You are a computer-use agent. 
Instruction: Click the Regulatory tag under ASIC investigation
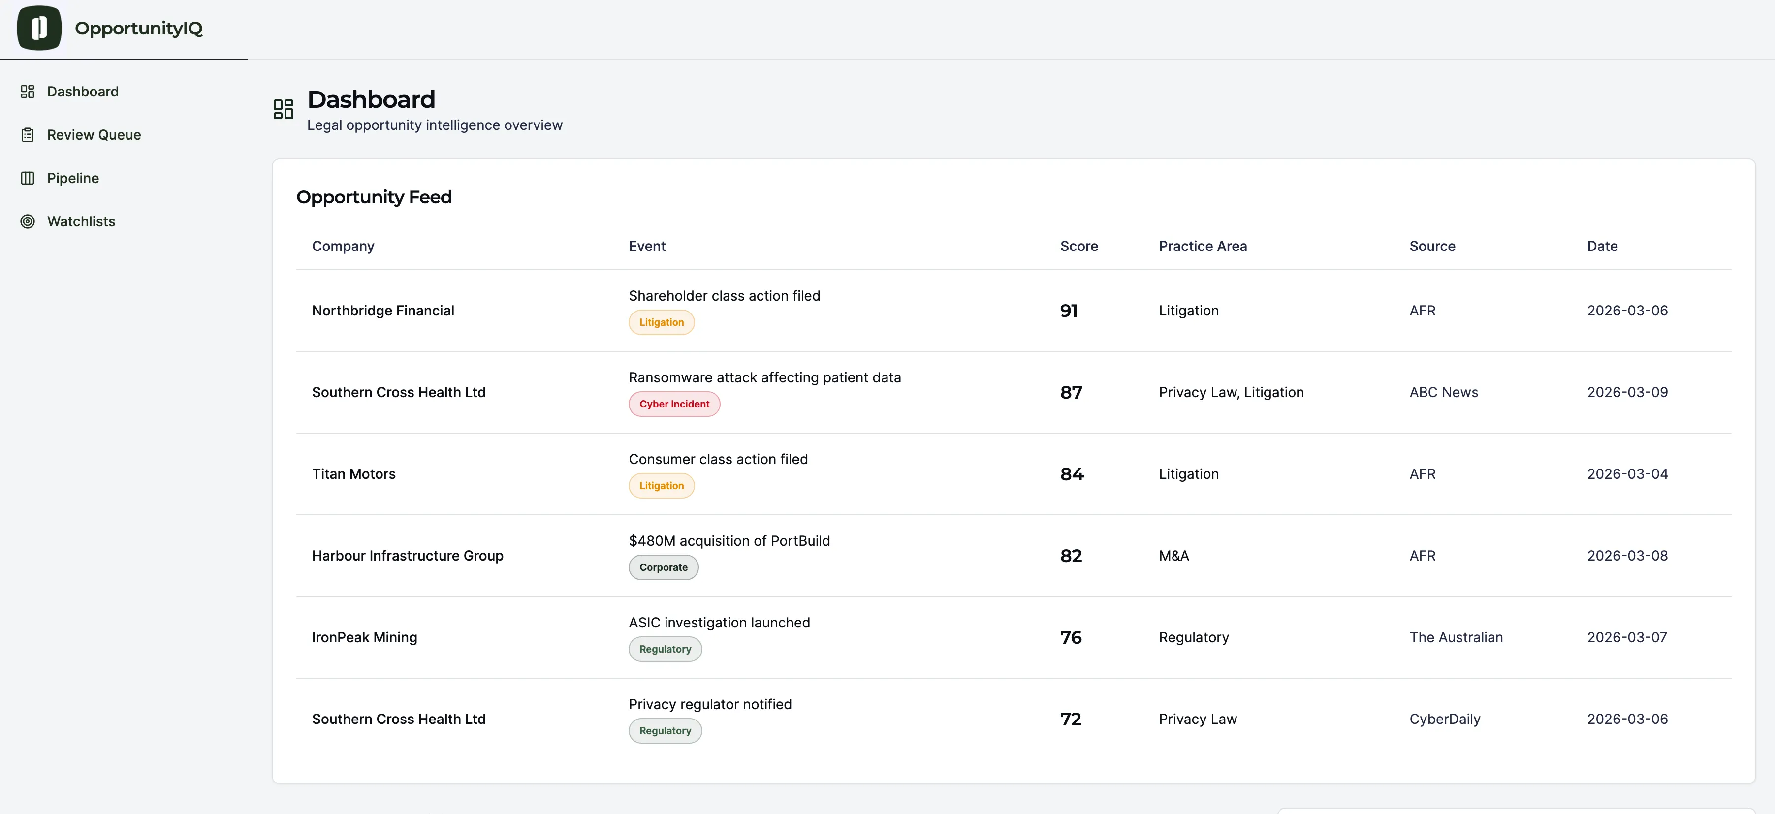(664, 650)
